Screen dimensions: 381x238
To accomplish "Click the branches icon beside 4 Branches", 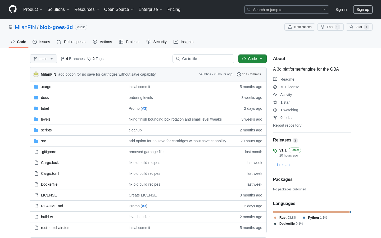I will pyautogui.click(x=63, y=59).
